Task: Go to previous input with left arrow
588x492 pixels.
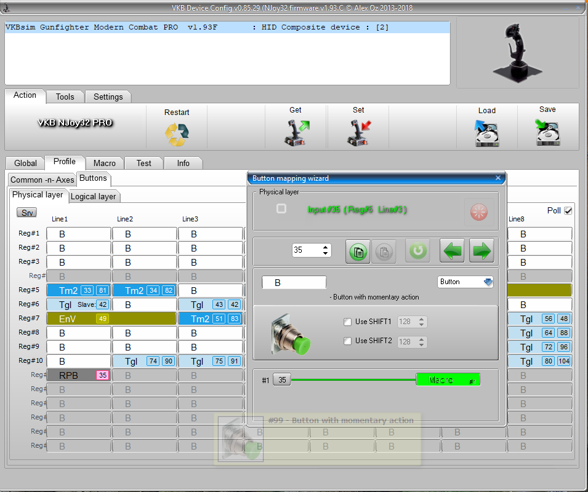Action: pos(452,251)
